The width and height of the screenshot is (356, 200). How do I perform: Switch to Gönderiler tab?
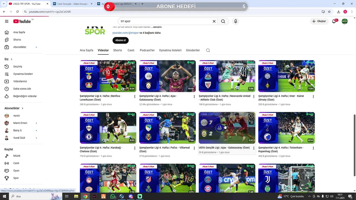[193, 50]
